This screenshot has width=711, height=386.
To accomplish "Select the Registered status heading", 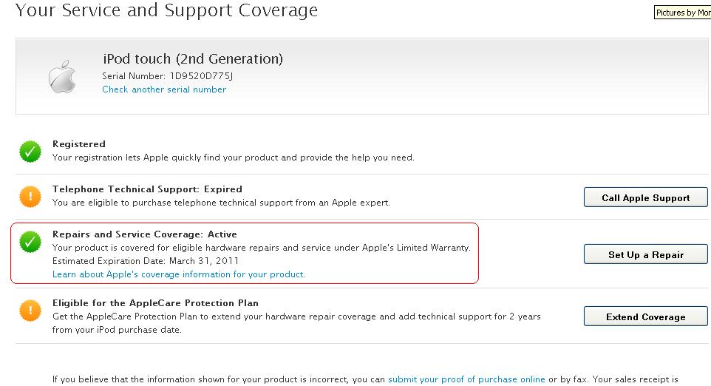I will (x=79, y=144).
